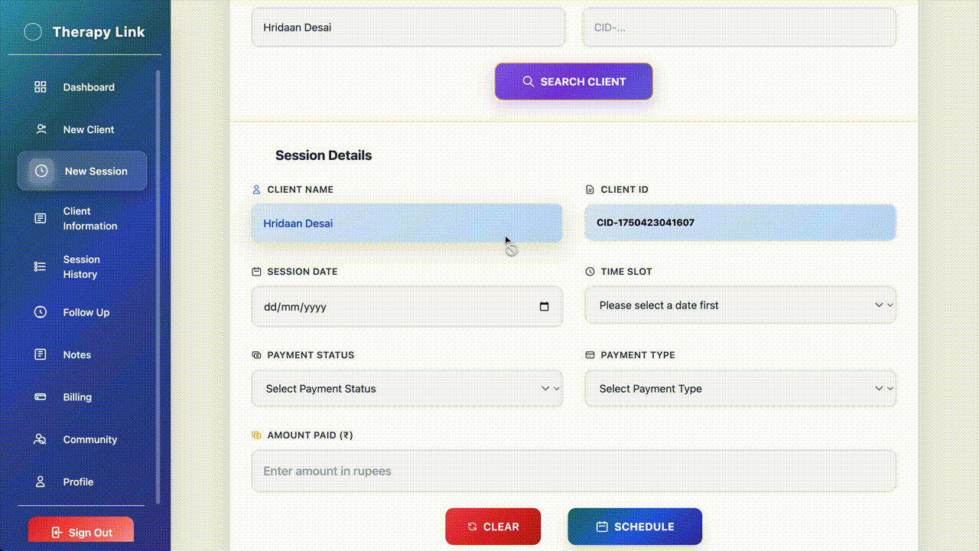979x551 pixels.
Task: Open Client Information from the sidebar
Action: pos(89,219)
